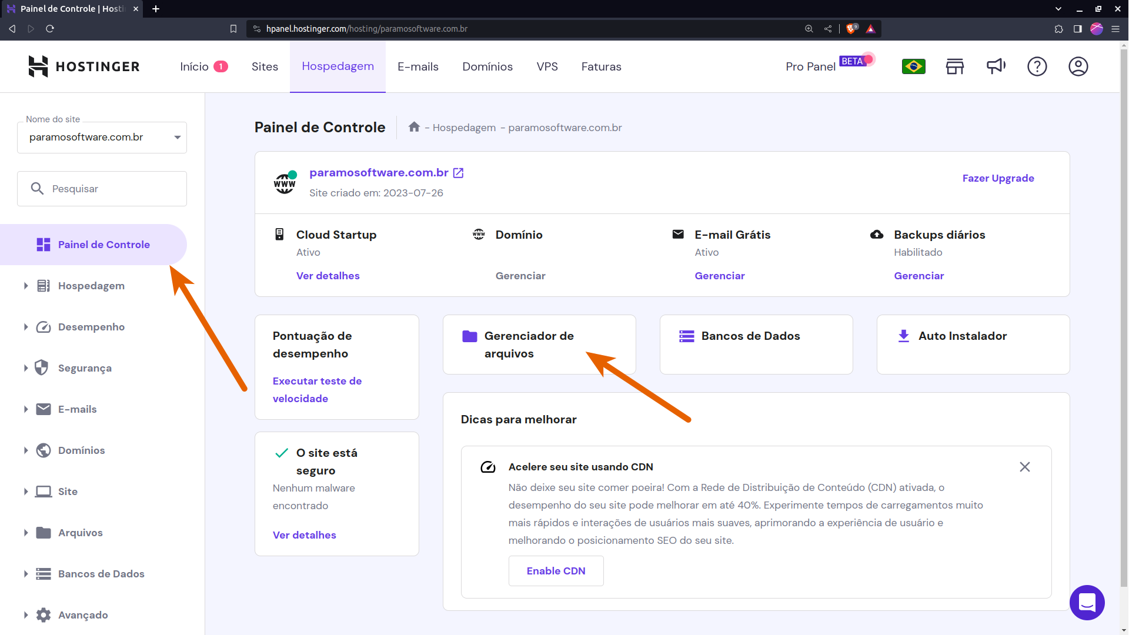Open the external link icon beside paramosoftware.com.br
1129x635 pixels.
[459, 173]
